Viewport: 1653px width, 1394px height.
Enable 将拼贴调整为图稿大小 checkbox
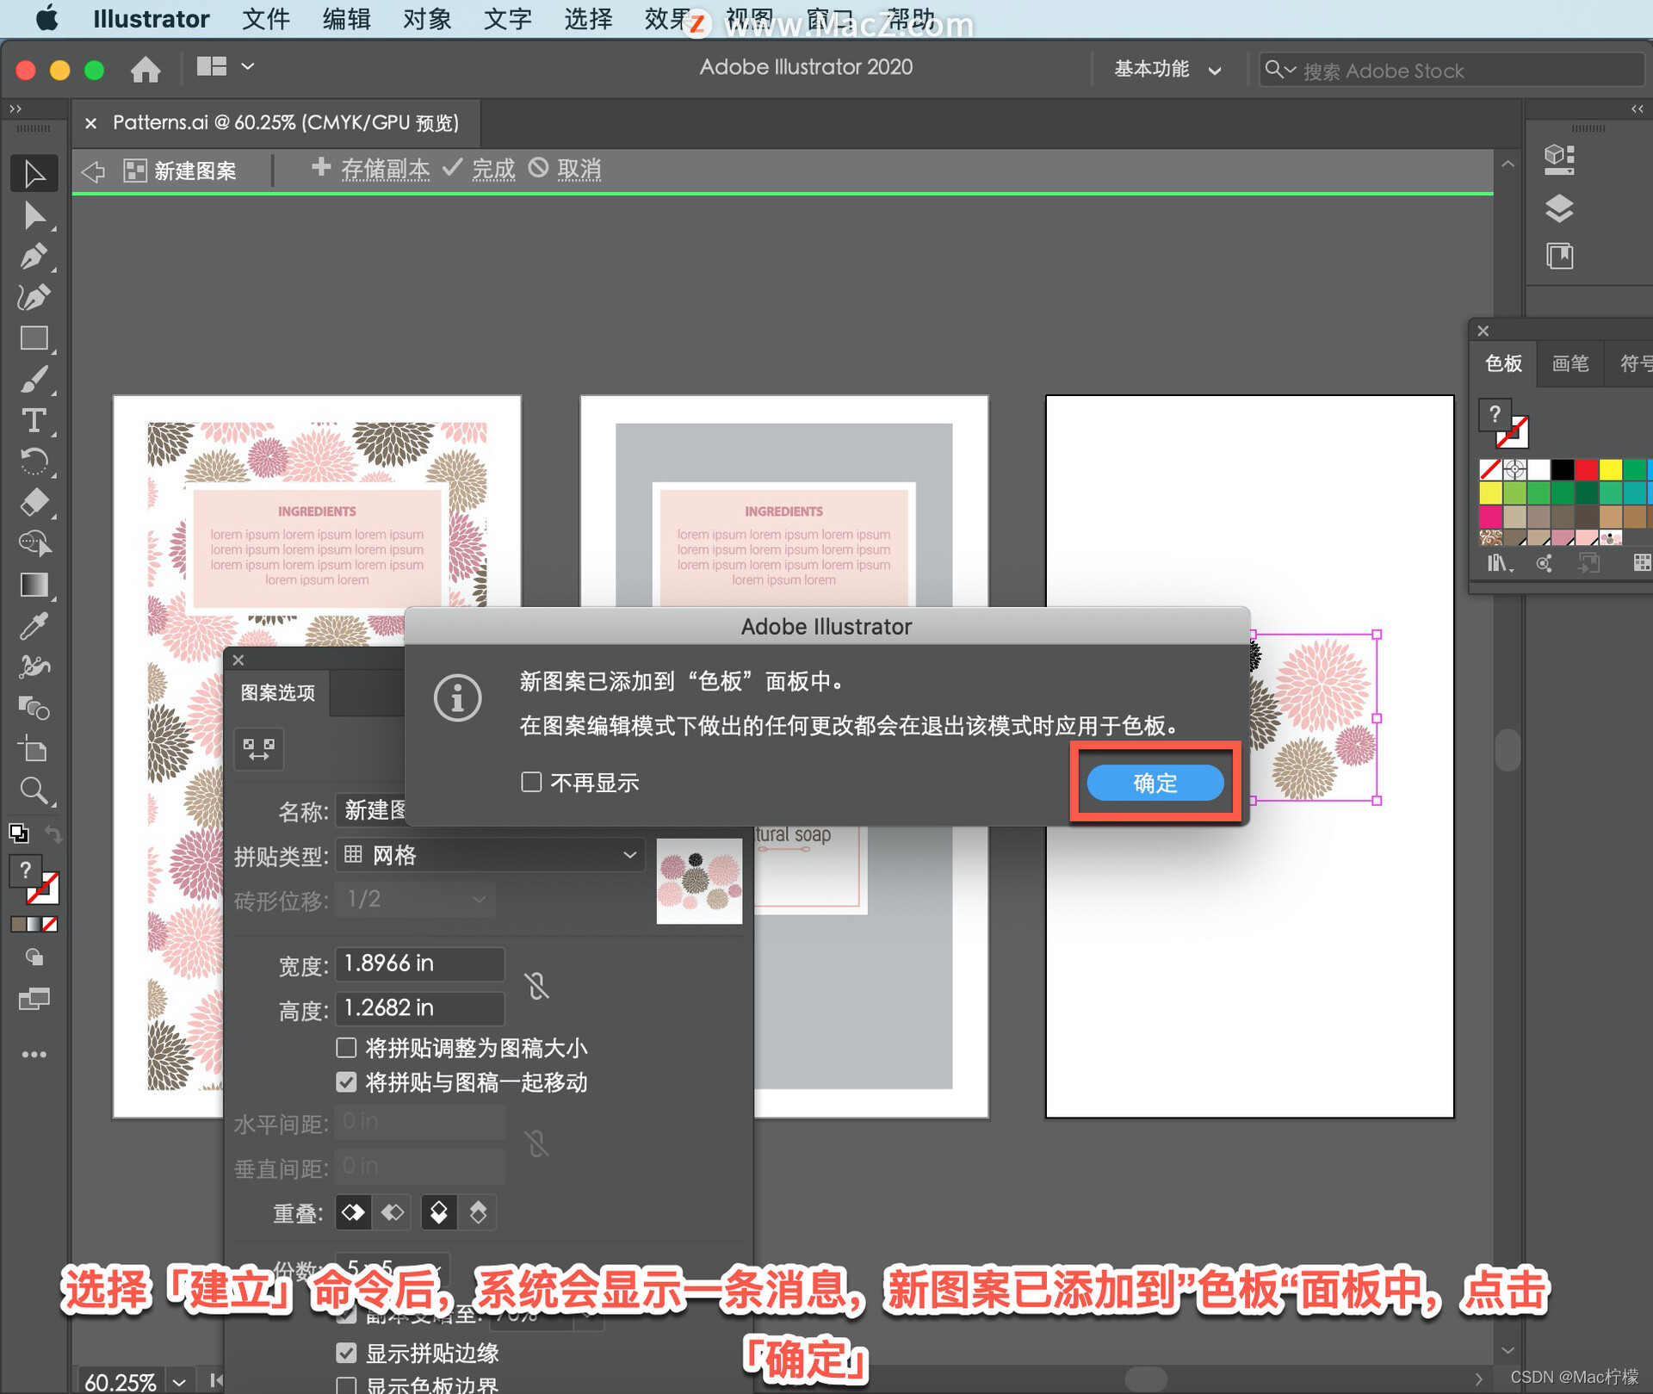346,1047
